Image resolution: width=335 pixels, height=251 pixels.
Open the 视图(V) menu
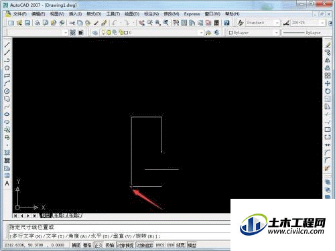point(57,14)
